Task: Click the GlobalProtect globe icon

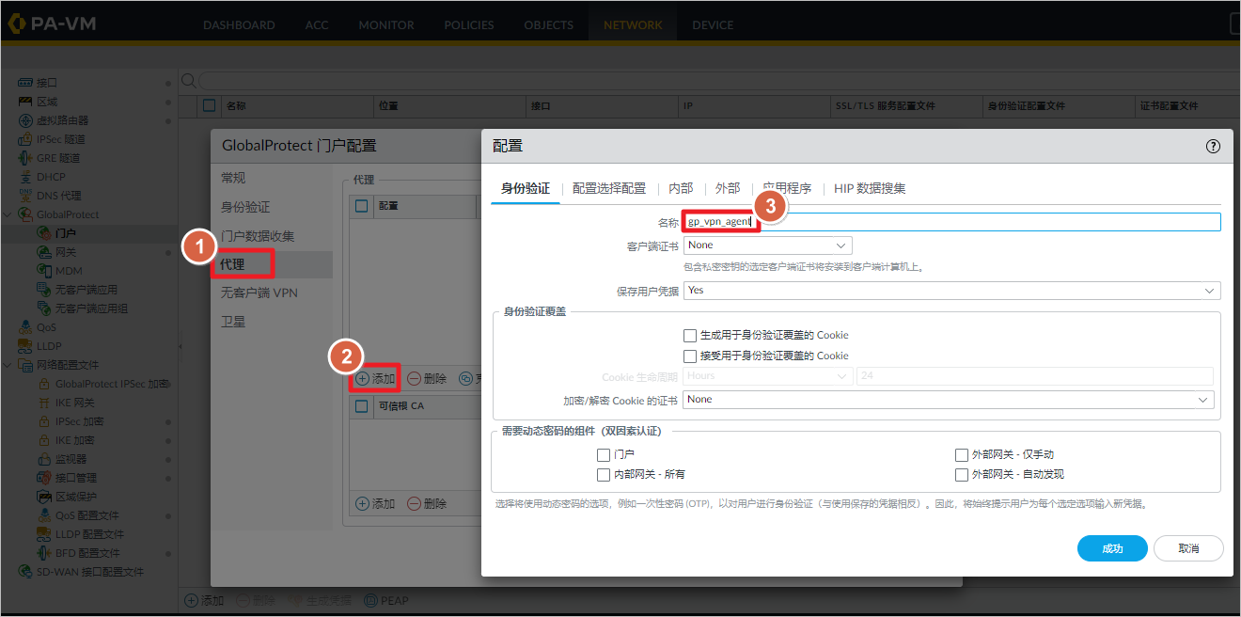Action: [25, 214]
